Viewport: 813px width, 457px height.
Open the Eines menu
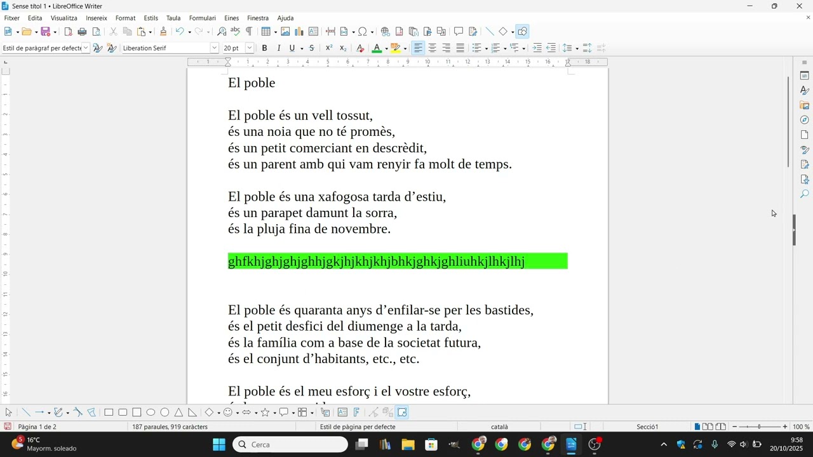click(232, 18)
